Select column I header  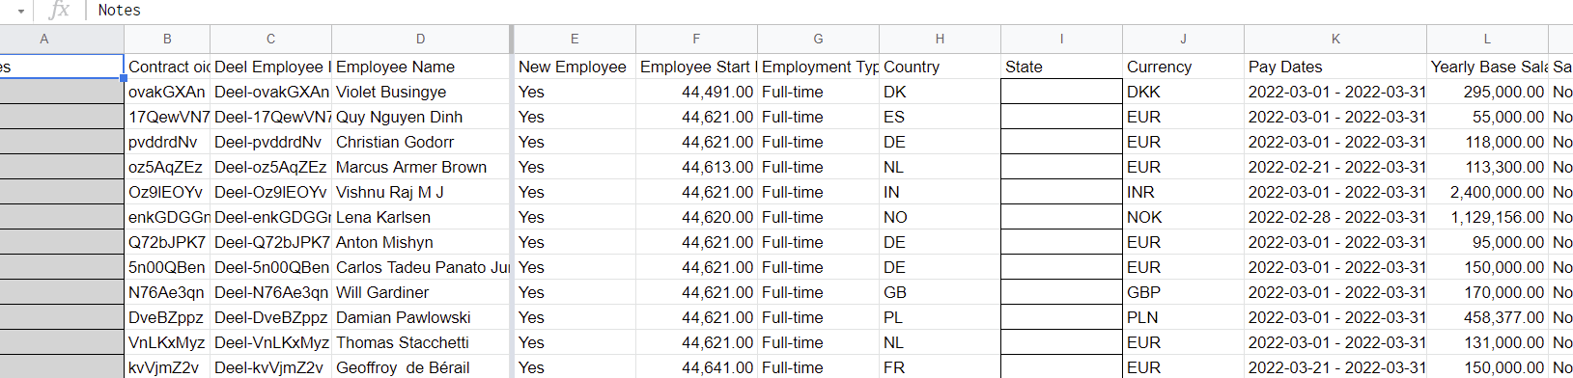[x=1061, y=40]
